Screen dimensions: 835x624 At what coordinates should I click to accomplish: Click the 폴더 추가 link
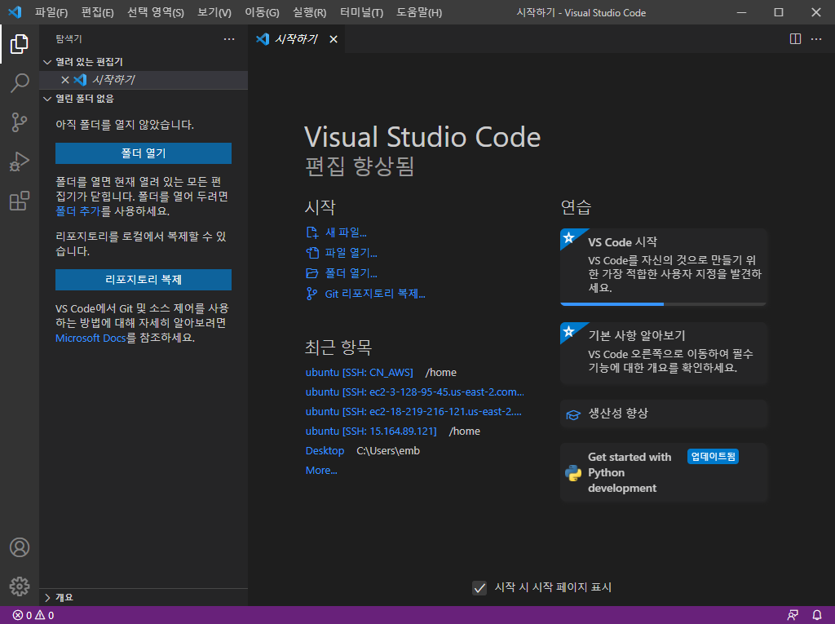tap(77, 211)
